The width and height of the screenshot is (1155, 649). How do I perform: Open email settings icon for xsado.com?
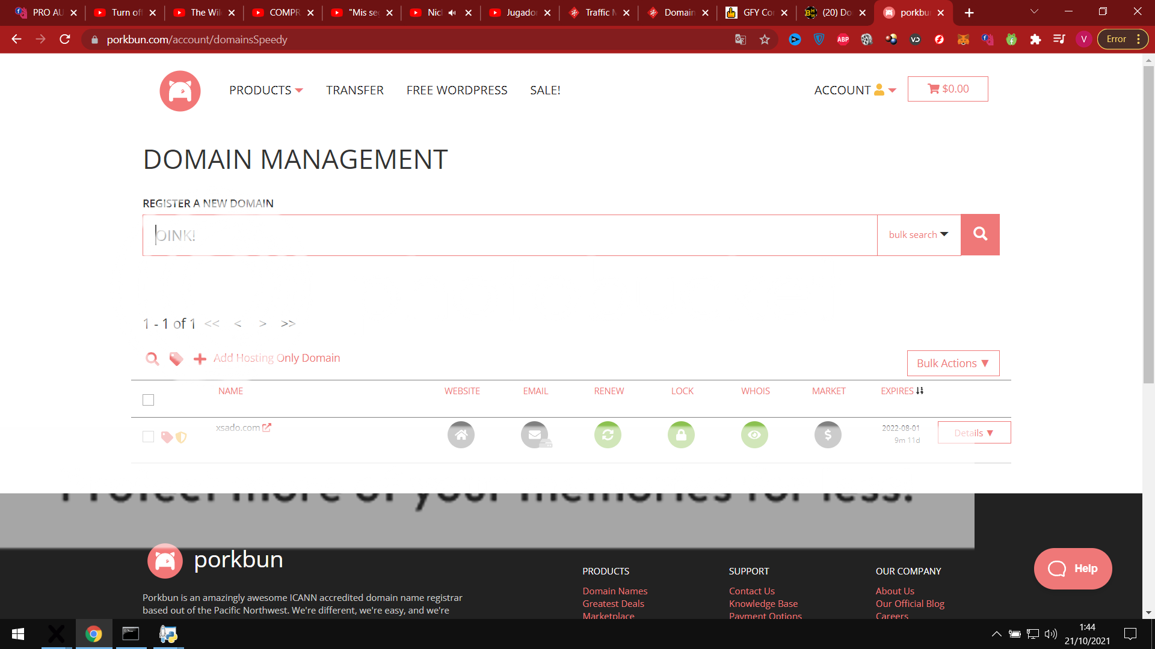[x=535, y=434]
